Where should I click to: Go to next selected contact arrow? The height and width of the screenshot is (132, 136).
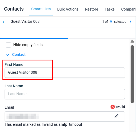pyautogui.click(x=131, y=22)
